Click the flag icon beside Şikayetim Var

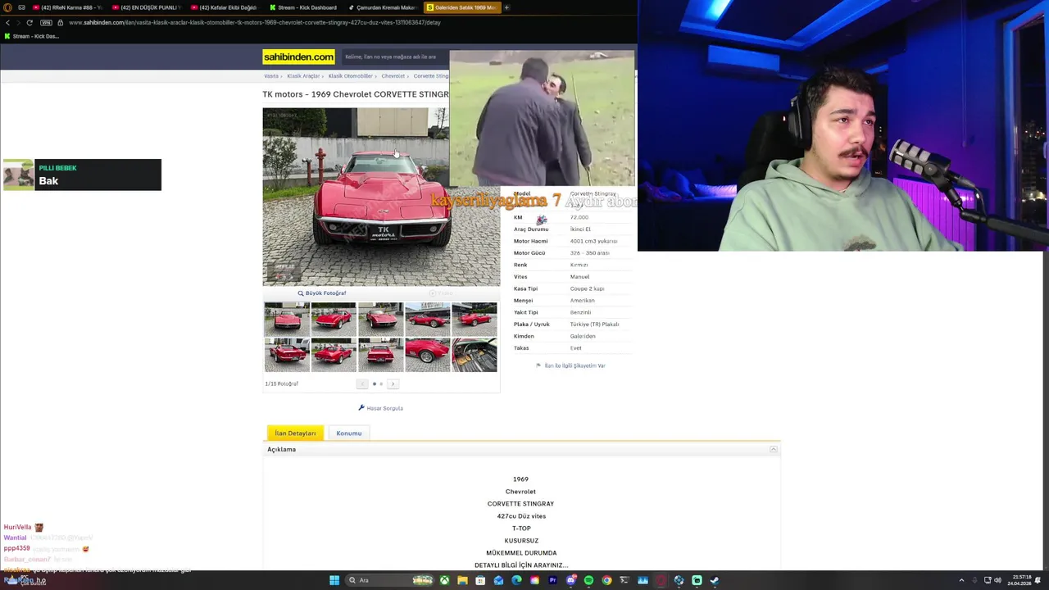[x=538, y=365]
